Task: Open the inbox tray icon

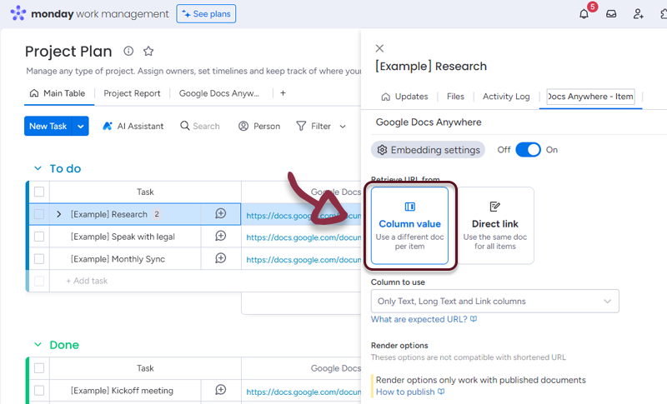Action: tap(611, 14)
